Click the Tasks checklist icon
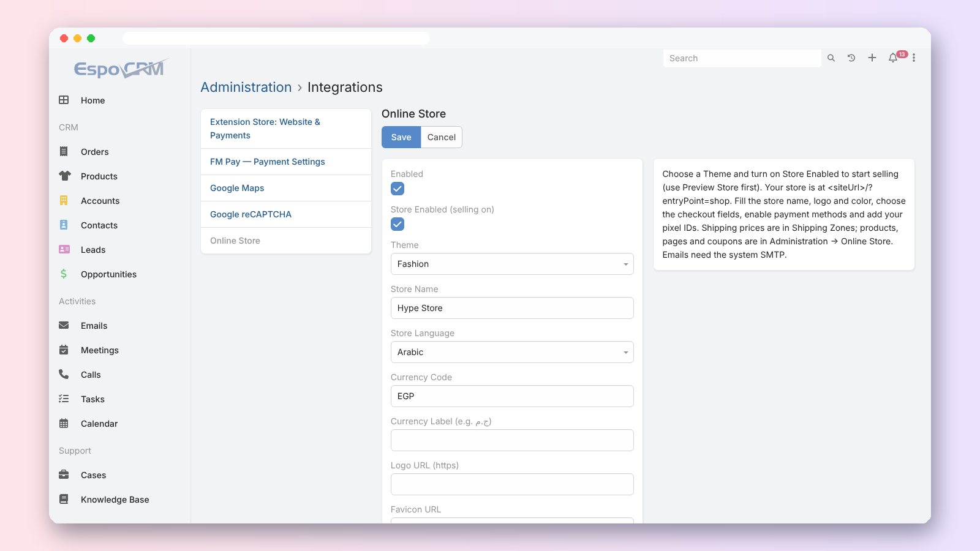The width and height of the screenshot is (980, 551). pos(64,399)
